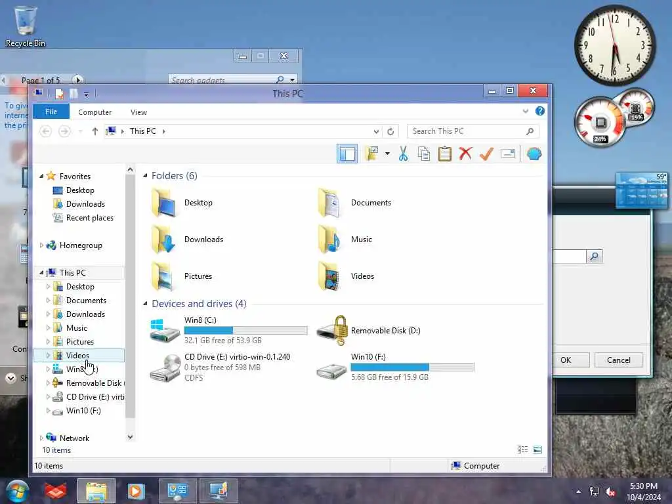Switch to Details view via status bar icon
This screenshot has width=672, height=504.
[522, 450]
